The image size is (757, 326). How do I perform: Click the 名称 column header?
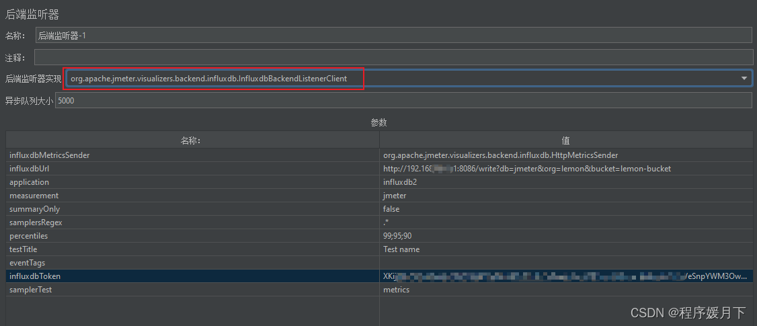(x=193, y=140)
